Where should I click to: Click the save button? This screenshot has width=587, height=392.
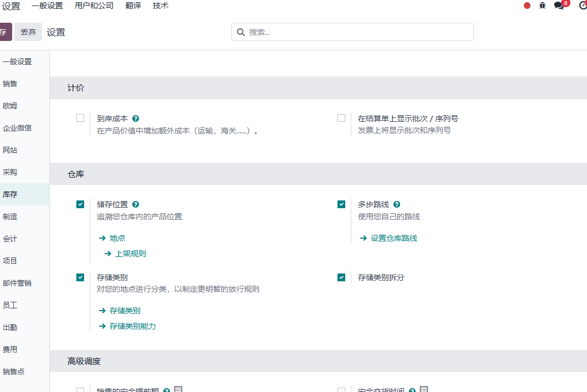coord(5,32)
